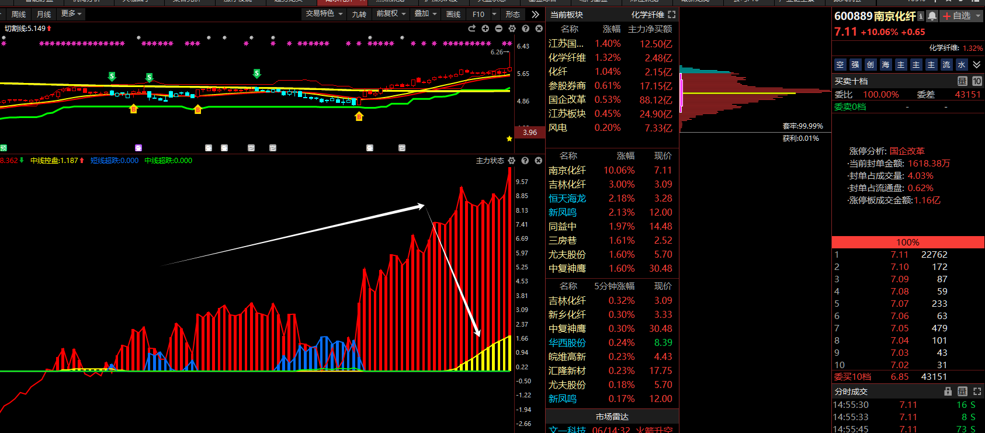This screenshot has height=433, width=985.
Task: Click the first green S sell signal marker
Action: 112,77
